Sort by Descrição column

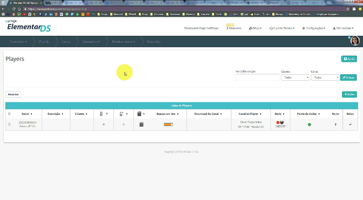[x=56, y=114]
